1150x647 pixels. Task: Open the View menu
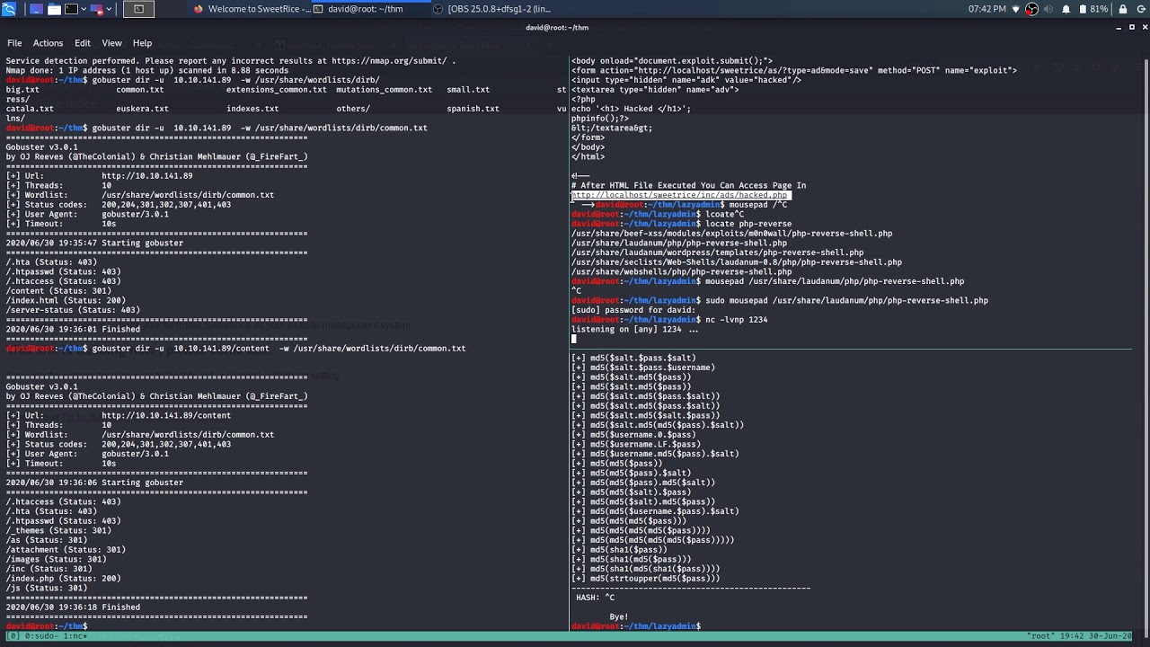(111, 43)
